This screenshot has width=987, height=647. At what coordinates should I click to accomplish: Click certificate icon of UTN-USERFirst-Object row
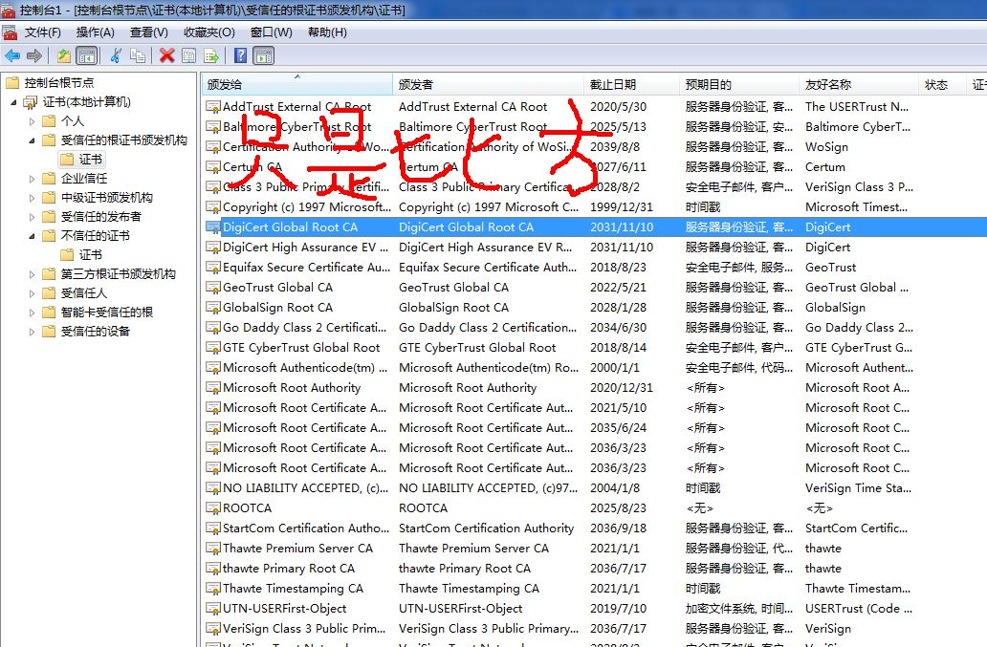point(213,609)
